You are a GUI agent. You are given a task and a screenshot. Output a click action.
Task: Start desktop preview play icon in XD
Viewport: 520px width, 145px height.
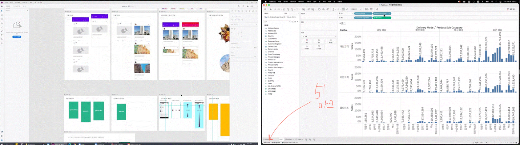point(248,6)
